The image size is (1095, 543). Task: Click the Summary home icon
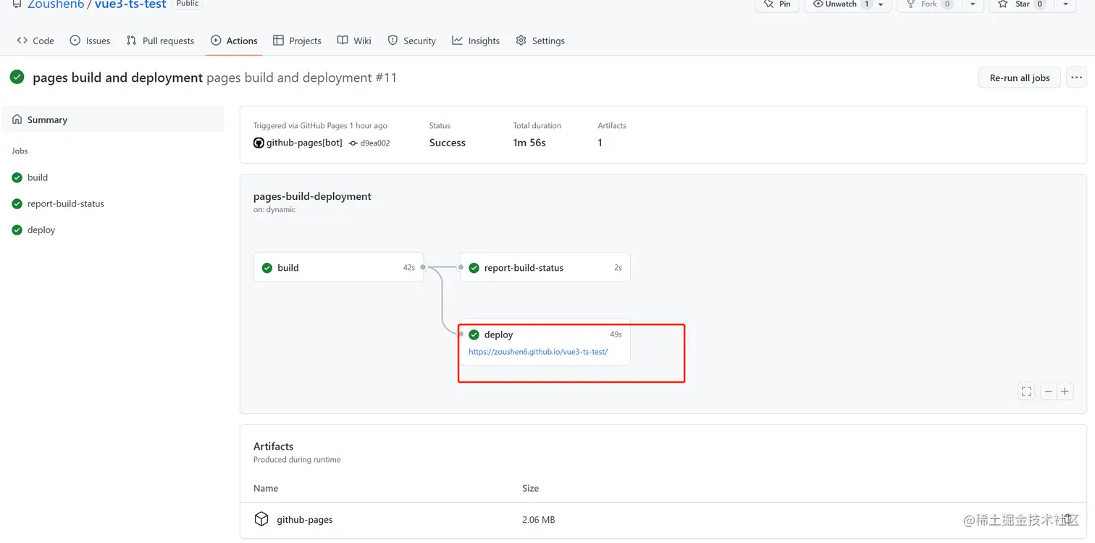click(17, 119)
